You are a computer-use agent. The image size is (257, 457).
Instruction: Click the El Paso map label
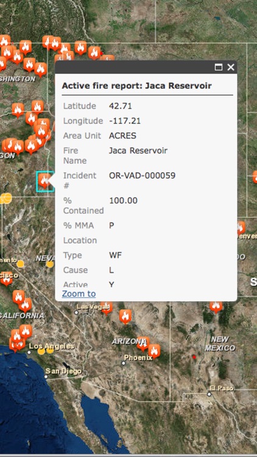222,388
